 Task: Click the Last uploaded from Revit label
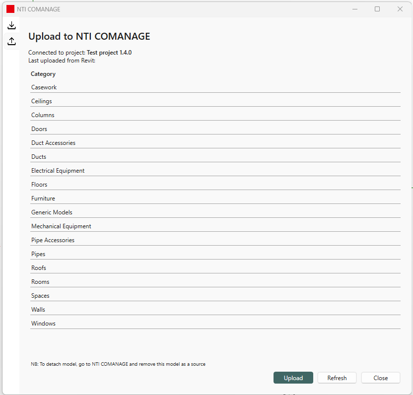[62, 61]
